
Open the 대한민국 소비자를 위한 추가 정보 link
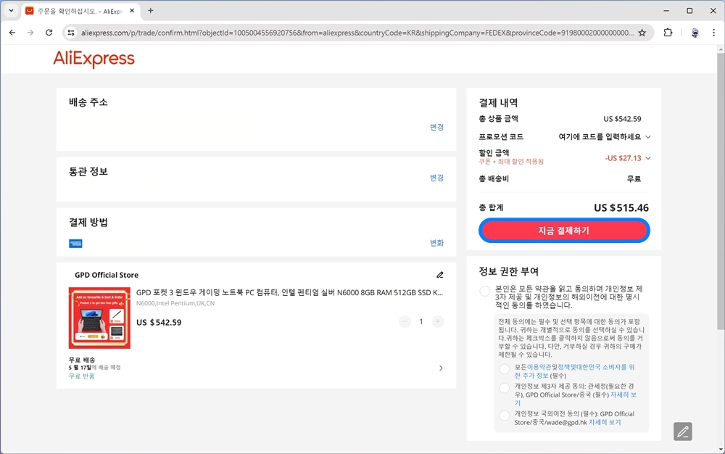click(x=575, y=371)
